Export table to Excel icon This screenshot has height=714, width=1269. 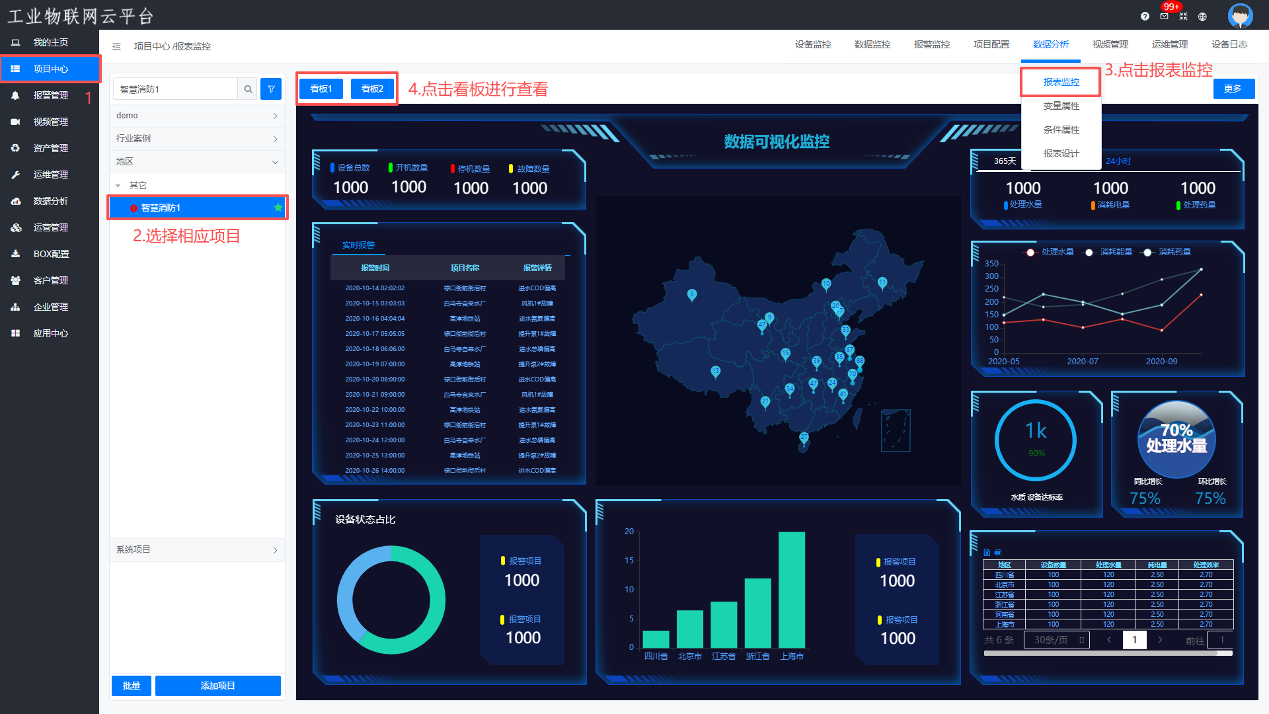tap(987, 552)
